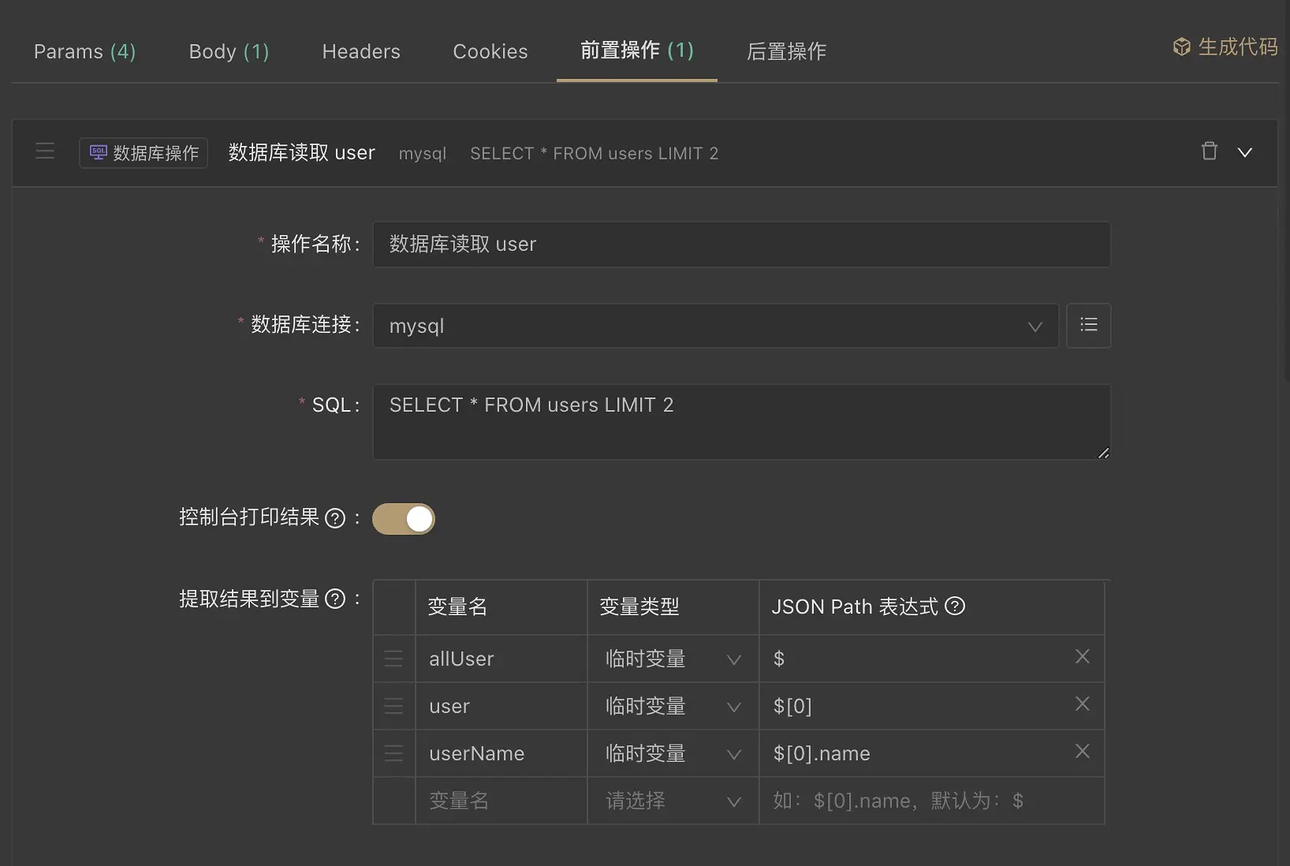This screenshot has width=1290, height=866.
Task: Click the trash icon to delete this operation
Action: 1209,151
